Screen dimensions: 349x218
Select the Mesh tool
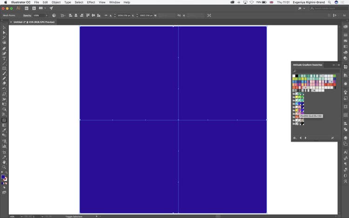[4, 120]
